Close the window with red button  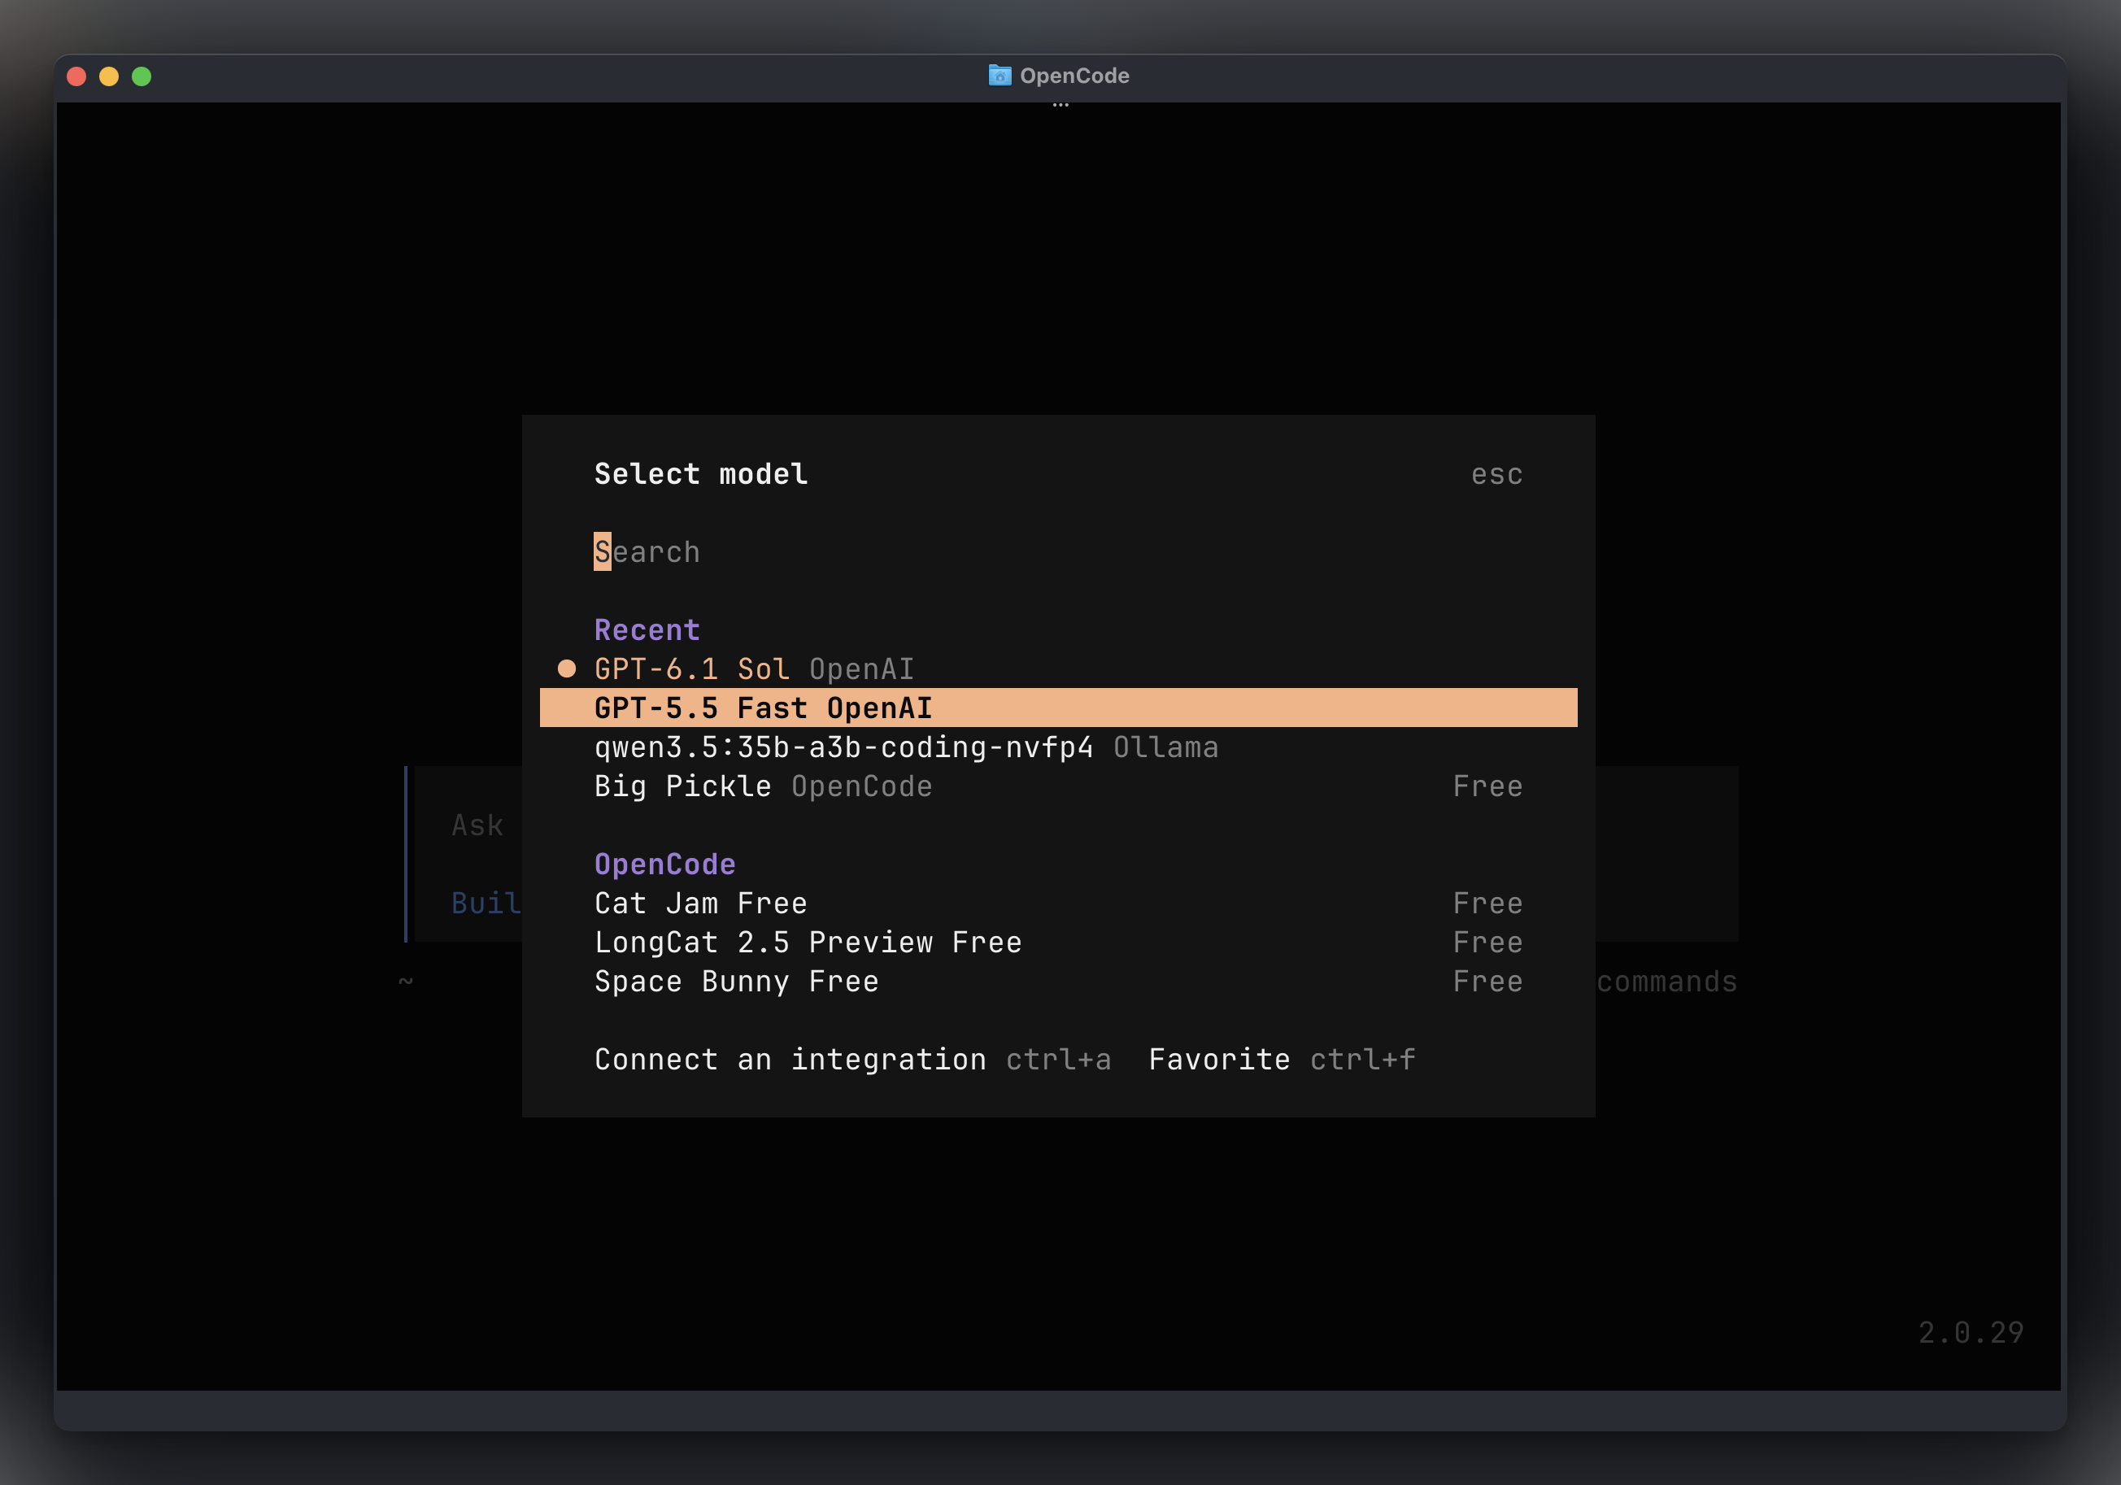point(76,76)
